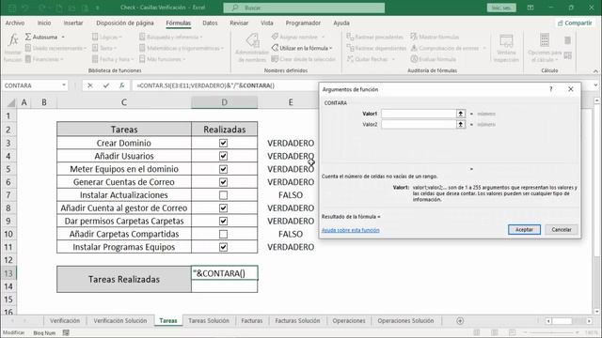
Task: Toggle checkbox for Instalar Programas Equipos
Action: pyautogui.click(x=223, y=247)
